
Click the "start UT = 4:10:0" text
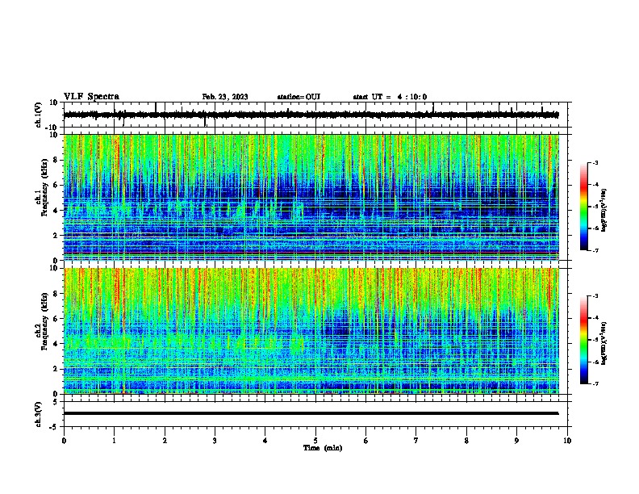point(390,97)
